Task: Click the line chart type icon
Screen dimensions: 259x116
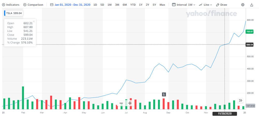Action: [200, 5]
